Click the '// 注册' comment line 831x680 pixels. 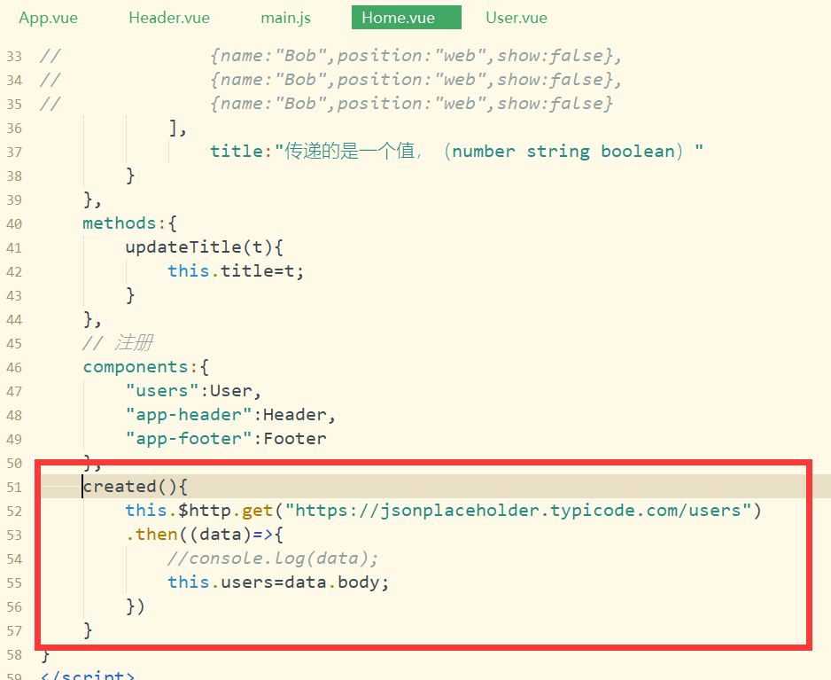[x=118, y=342]
